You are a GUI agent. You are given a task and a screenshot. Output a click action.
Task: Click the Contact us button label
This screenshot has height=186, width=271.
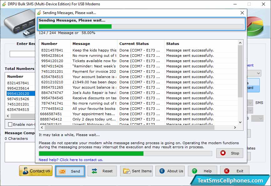(40, 171)
